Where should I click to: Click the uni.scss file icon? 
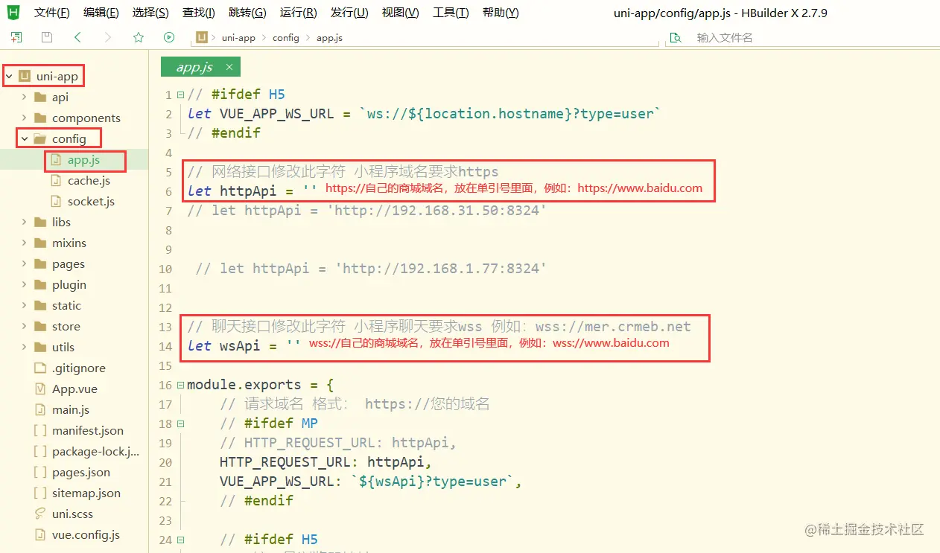[x=41, y=514]
